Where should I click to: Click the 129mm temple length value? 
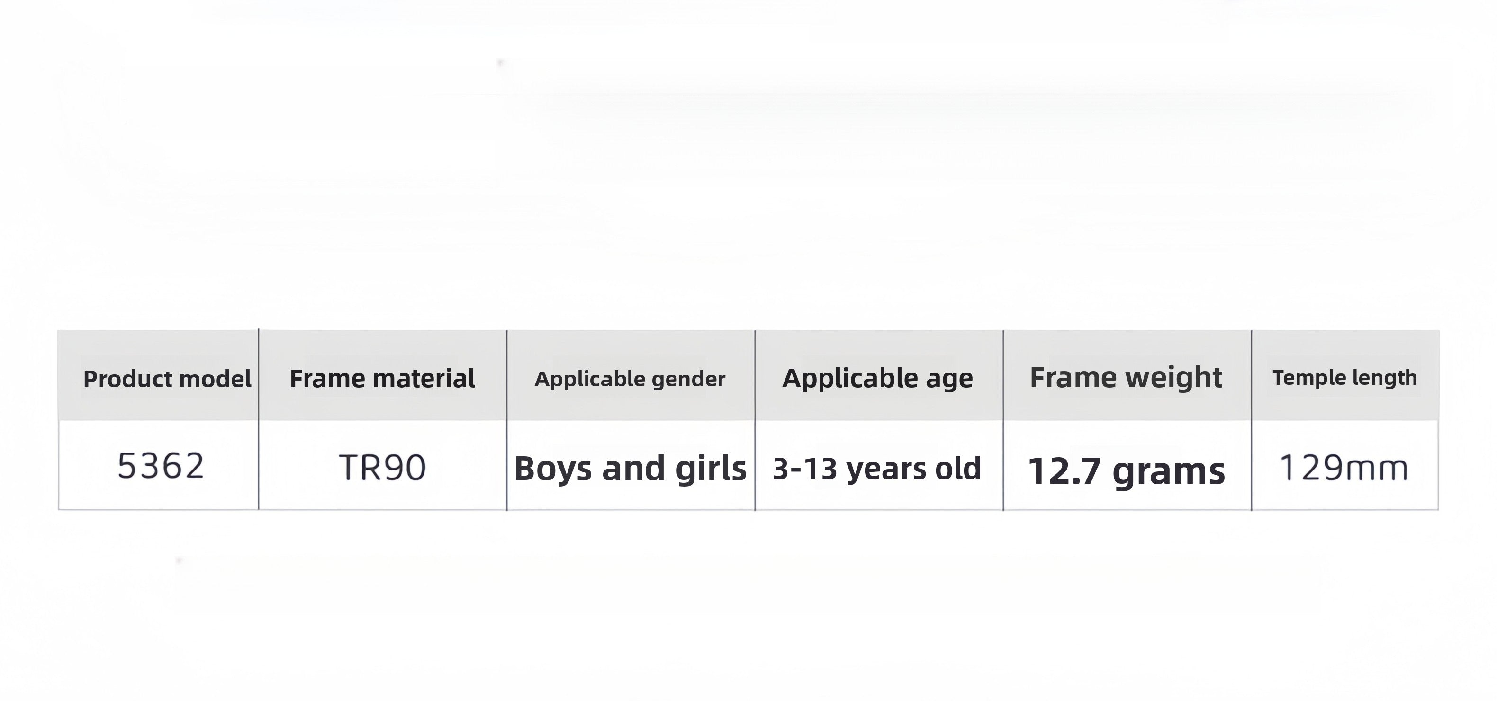coord(1344,468)
